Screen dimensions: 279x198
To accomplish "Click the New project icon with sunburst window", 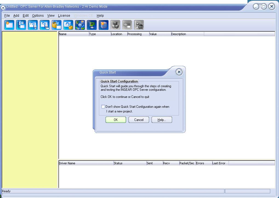I will (9, 25).
